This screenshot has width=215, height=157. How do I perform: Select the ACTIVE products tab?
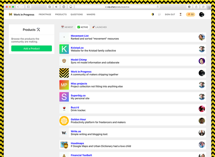[82, 27]
